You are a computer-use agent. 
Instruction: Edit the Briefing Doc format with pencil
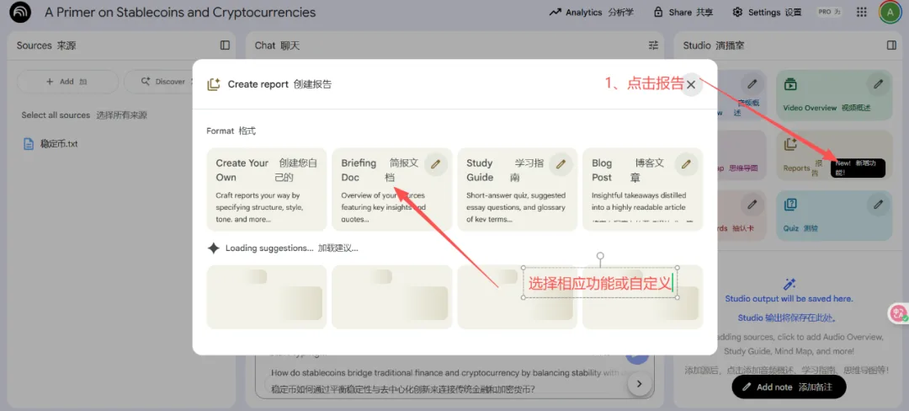pyautogui.click(x=435, y=164)
